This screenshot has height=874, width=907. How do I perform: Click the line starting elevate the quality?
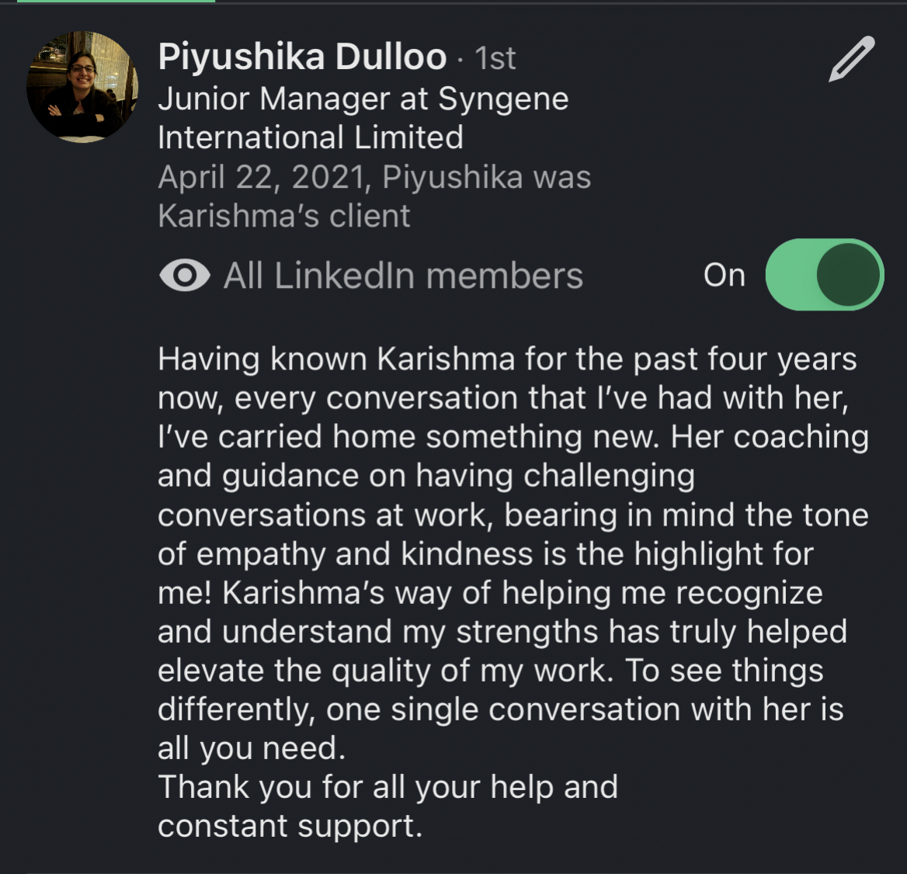click(490, 671)
